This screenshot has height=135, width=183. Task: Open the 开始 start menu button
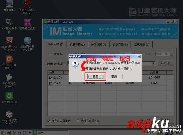5,133
